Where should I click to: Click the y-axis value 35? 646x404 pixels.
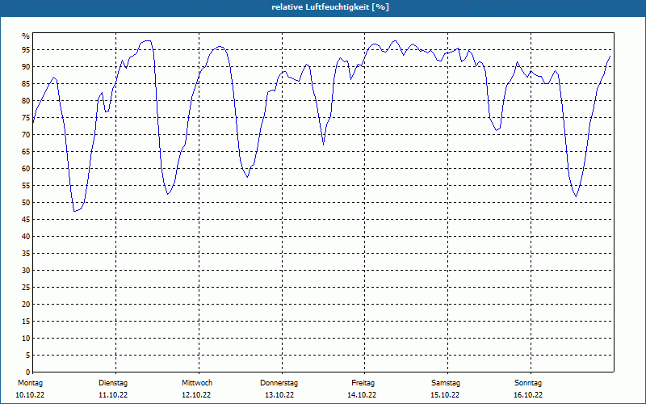[x=26, y=254]
